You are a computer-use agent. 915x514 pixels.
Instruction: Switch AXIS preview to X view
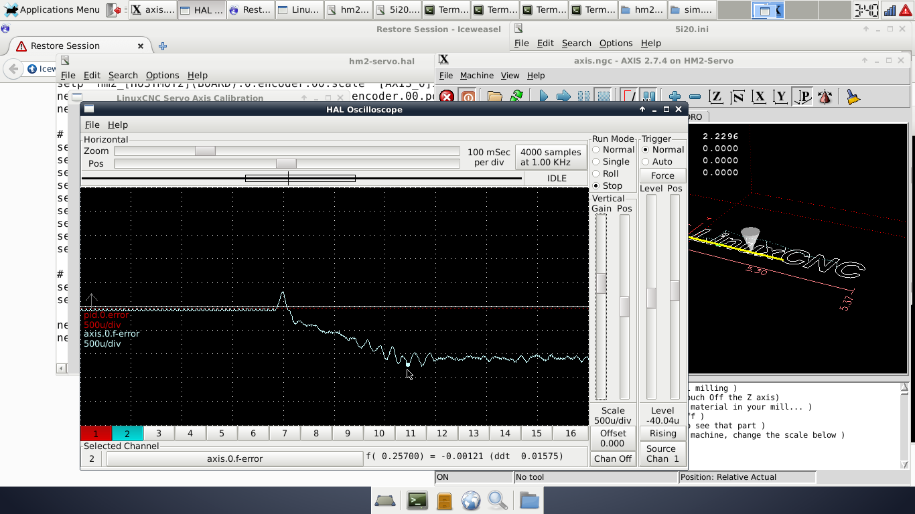click(759, 97)
